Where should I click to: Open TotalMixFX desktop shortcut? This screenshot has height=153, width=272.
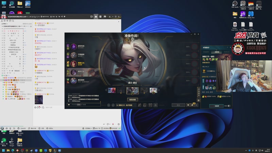(243, 5)
